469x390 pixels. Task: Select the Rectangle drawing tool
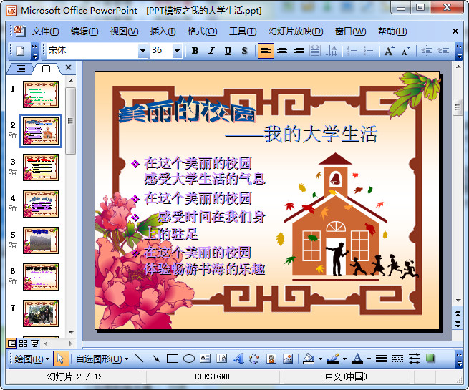(x=173, y=359)
